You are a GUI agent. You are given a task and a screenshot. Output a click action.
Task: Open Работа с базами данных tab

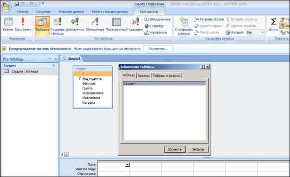[110, 12]
